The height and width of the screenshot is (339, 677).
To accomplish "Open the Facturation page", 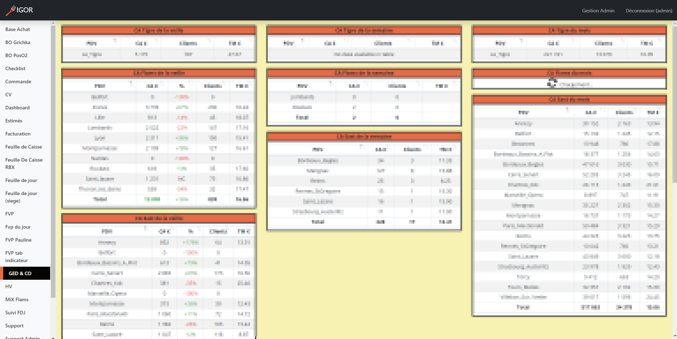I will click(18, 134).
